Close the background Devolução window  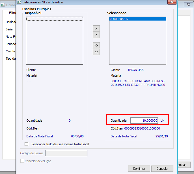[188, 5]
